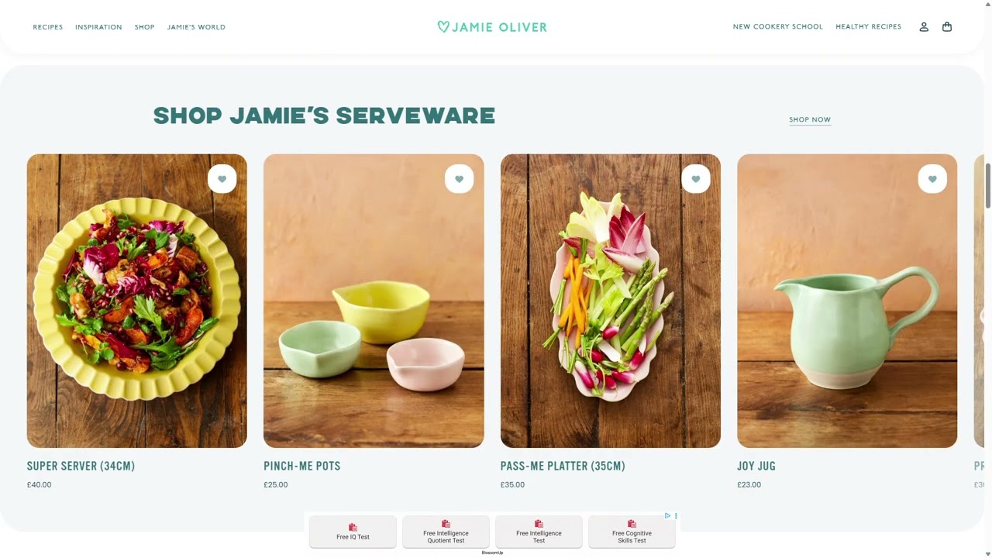
Task: Open Healthy Recipes link
Action: tap(869, 27)
